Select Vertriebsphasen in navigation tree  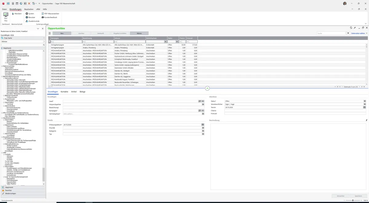(x=12, y=180)
